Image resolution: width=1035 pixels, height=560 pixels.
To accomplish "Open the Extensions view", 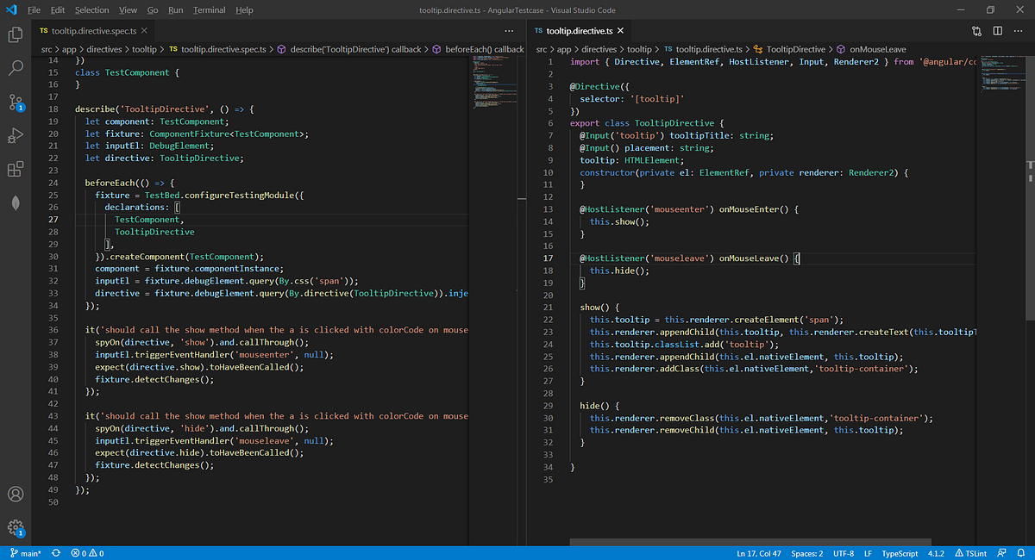I will pyautogui.click(x=16, y=169).
